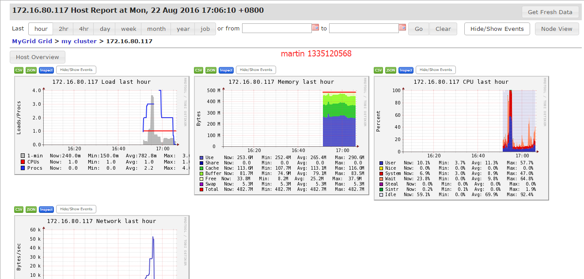
Task: Click the Inspect icon above Load graph
Action: pos(46,70)
